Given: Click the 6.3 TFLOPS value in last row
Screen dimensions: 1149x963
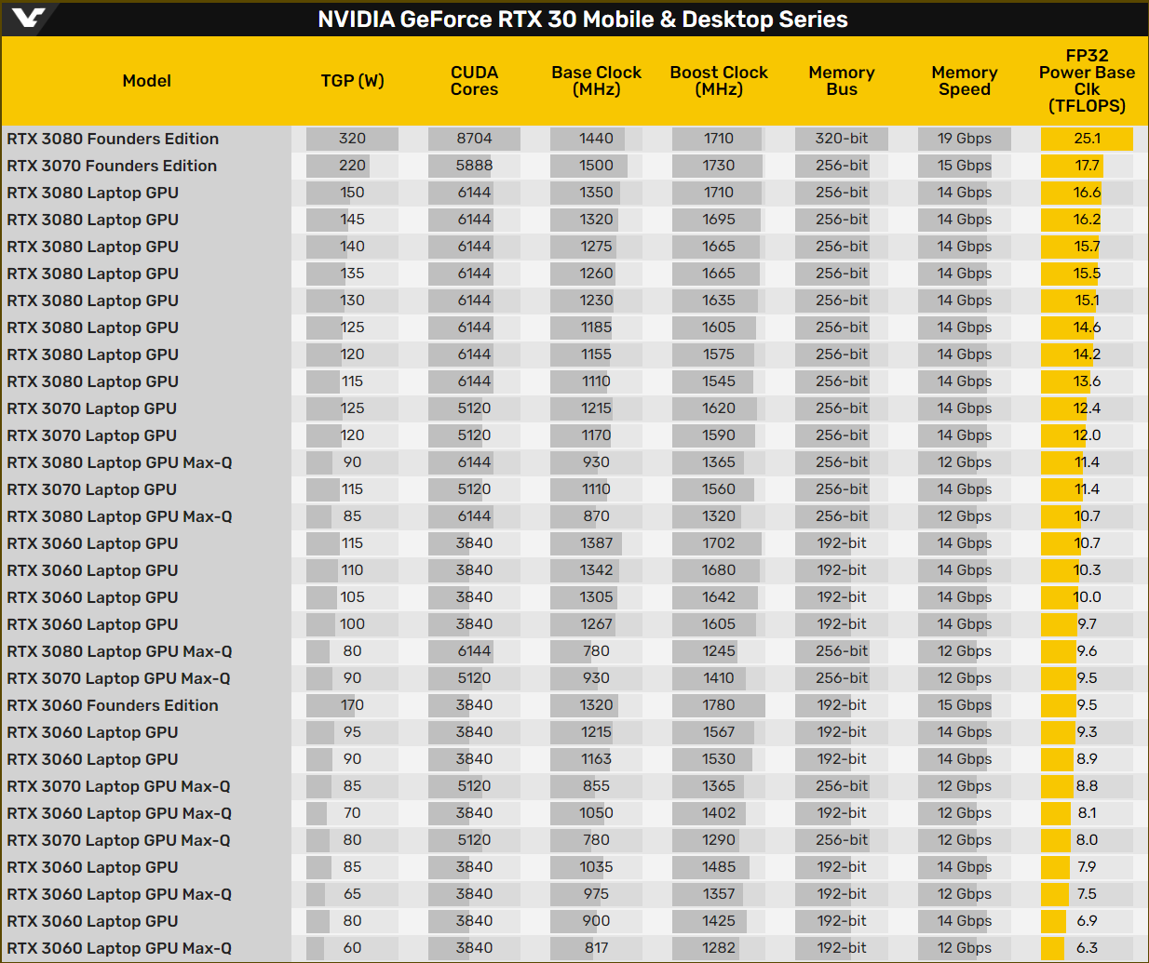Looking at the screenshot, I should click(1087, 948).
